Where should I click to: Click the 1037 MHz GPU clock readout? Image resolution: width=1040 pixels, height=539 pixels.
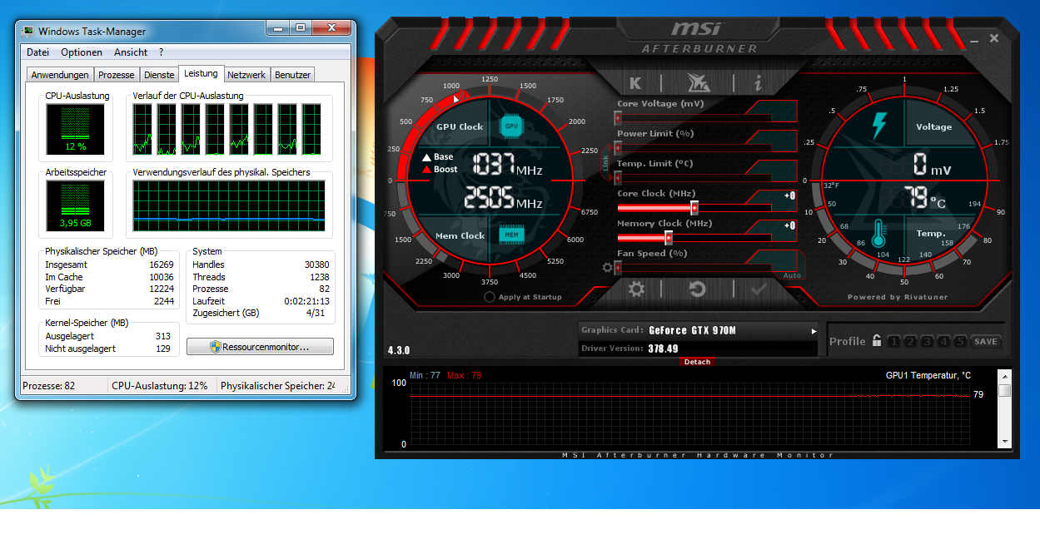(x=508, y=164)
